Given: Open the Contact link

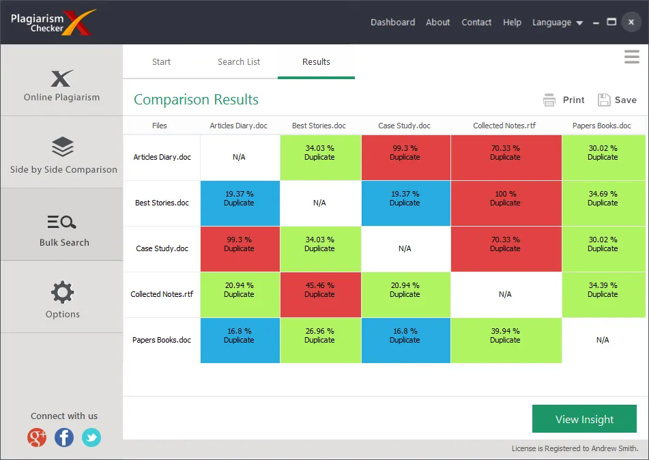Looking at the screenshot, I should click(x=476, y=23).
